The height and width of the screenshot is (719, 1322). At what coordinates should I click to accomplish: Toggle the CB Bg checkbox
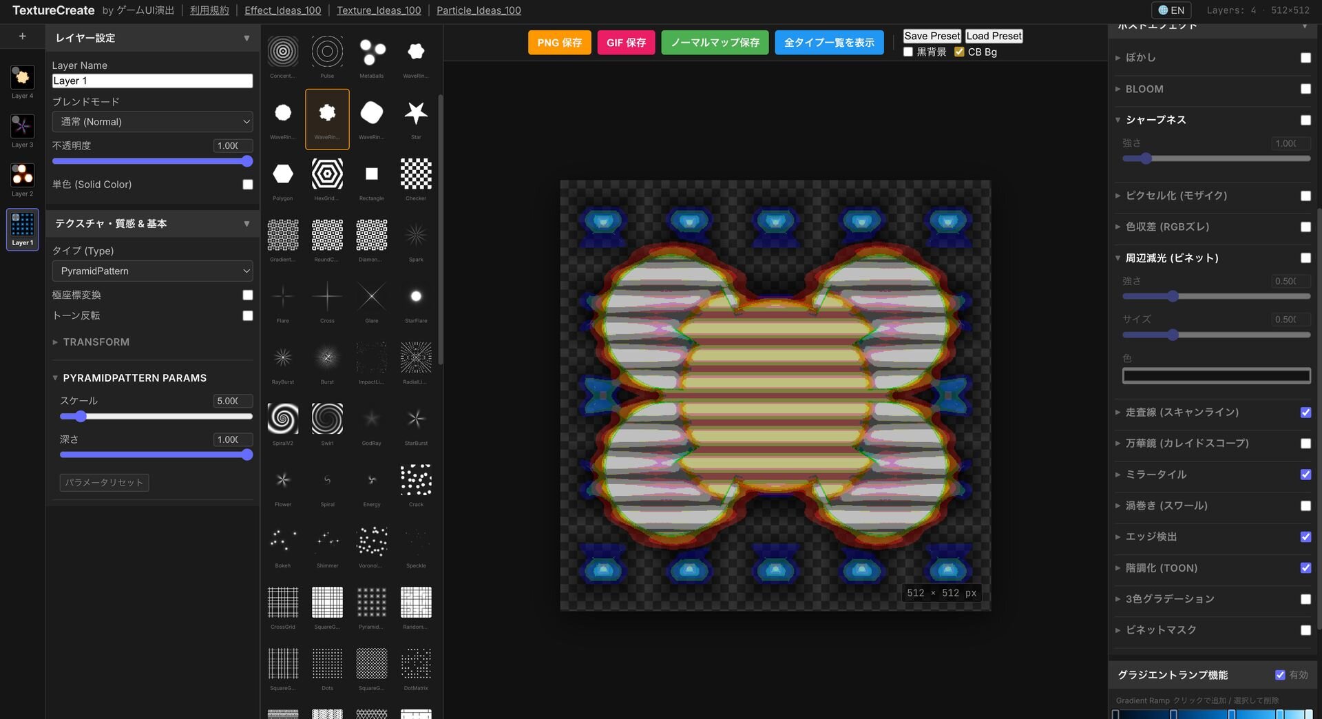click(959, 52)
